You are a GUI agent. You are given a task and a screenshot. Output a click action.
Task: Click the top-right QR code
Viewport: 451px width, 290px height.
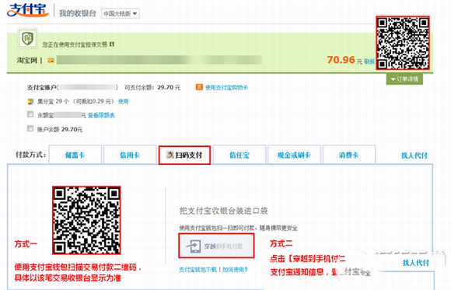403,43
